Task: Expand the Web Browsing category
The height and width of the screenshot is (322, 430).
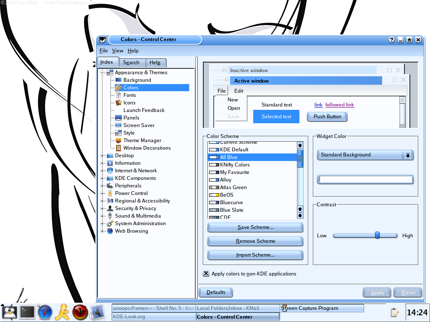Action: [x=102, y=231]
